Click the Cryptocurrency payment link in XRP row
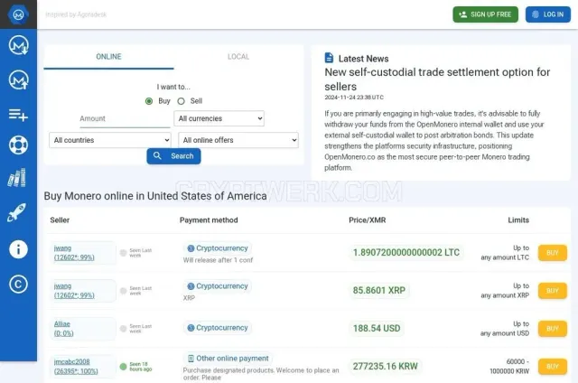 coord(217,286)
